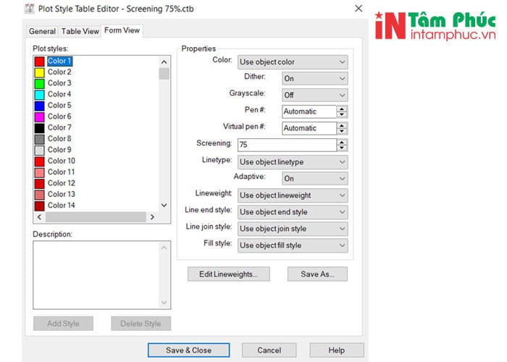
Task: Open the Dither dropdown
Action: 314,78
